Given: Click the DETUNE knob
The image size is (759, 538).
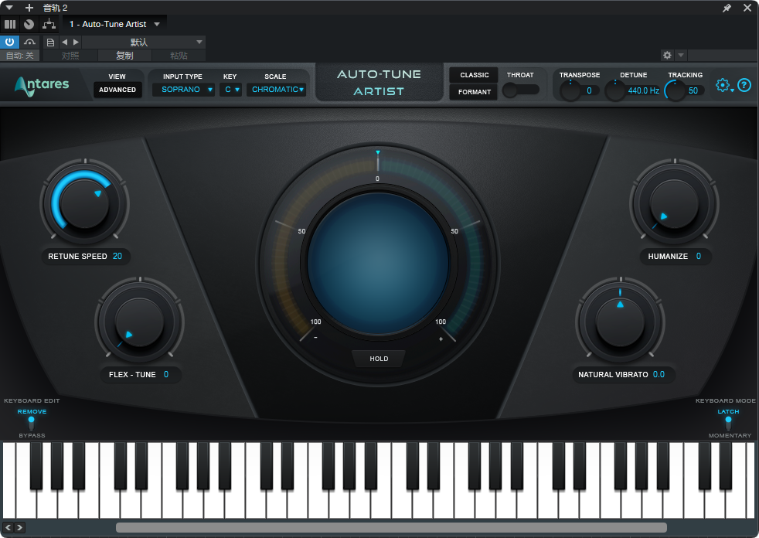Looking at the screenshot, I should tap(615, 90).
